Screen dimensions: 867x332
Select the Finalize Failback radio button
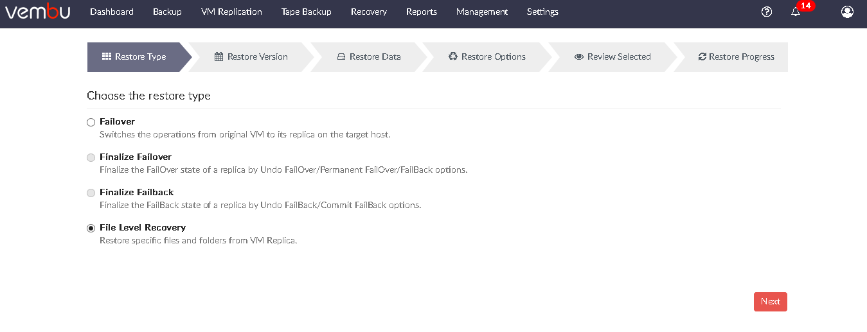coord(91,193)
